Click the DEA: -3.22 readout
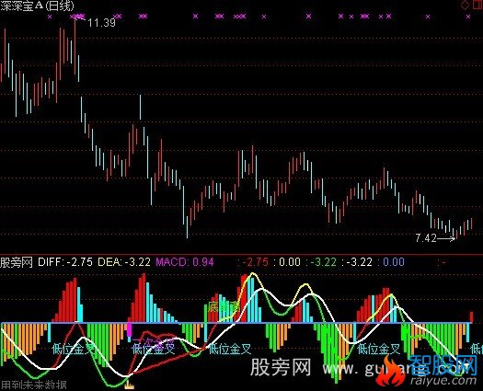 pyautogui.click(x=124, y=262)
